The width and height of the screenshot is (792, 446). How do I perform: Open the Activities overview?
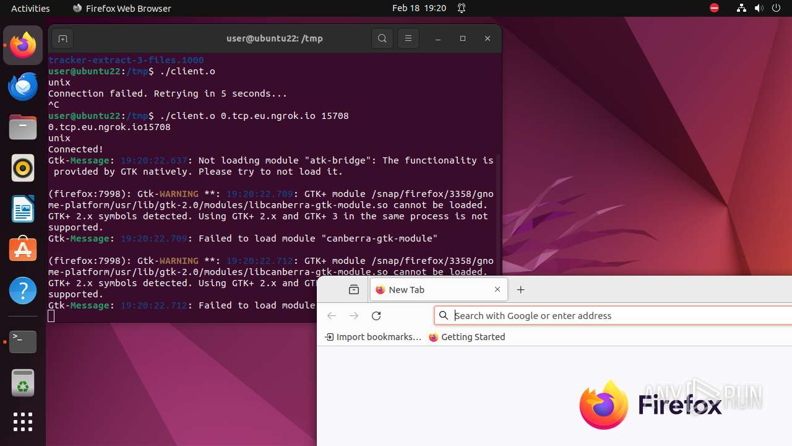click(30, 8)
